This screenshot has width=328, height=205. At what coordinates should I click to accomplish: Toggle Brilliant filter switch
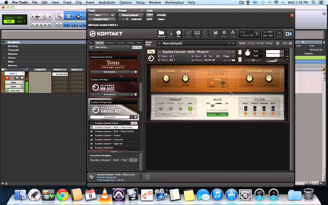[x=246, y=109]
